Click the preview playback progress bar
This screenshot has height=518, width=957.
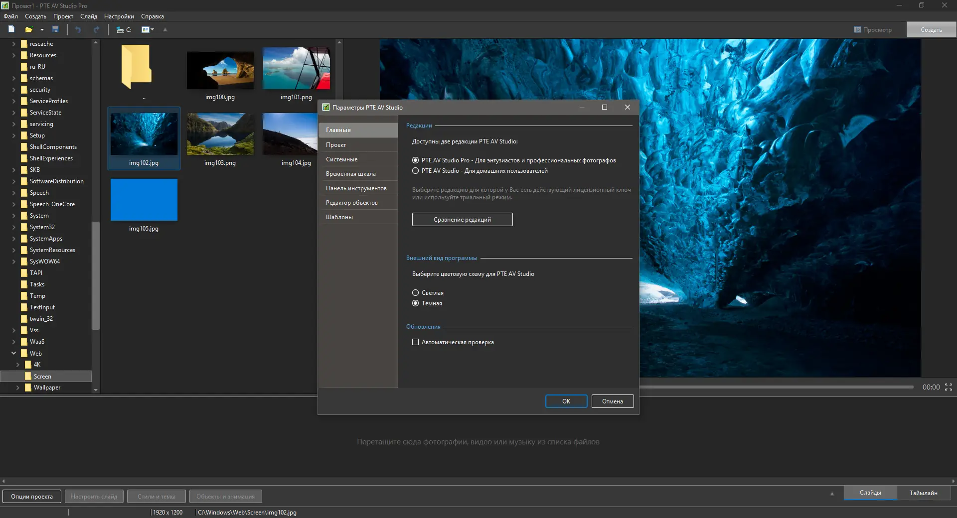click(x=776, y=387)
